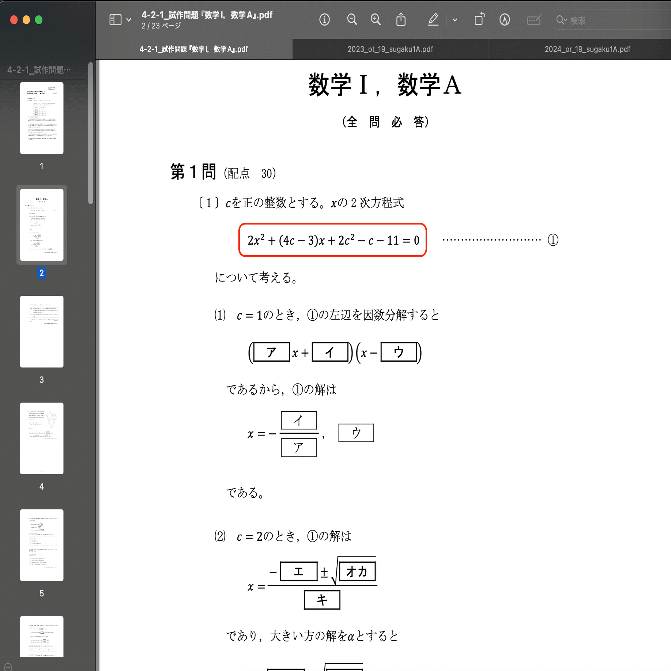Open the document info inspector

pos(325,20)
